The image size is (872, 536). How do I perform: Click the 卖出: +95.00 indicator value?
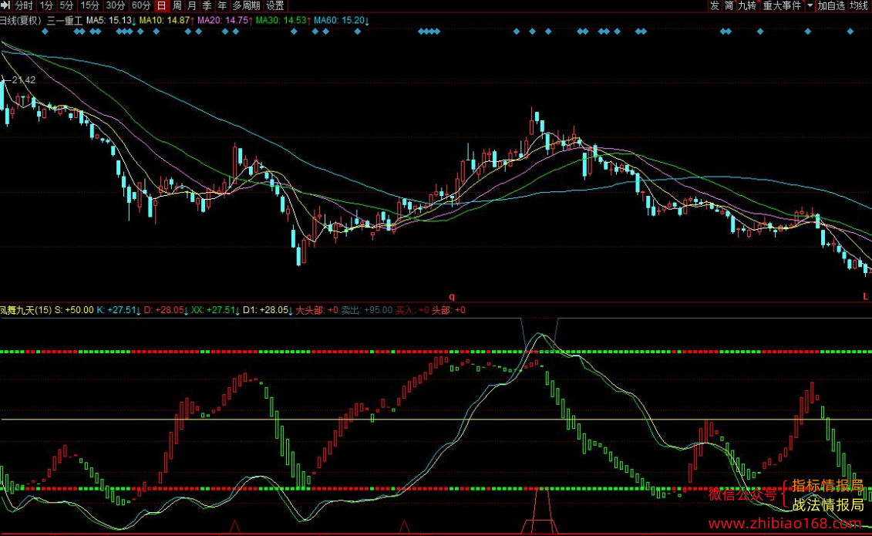366,310
